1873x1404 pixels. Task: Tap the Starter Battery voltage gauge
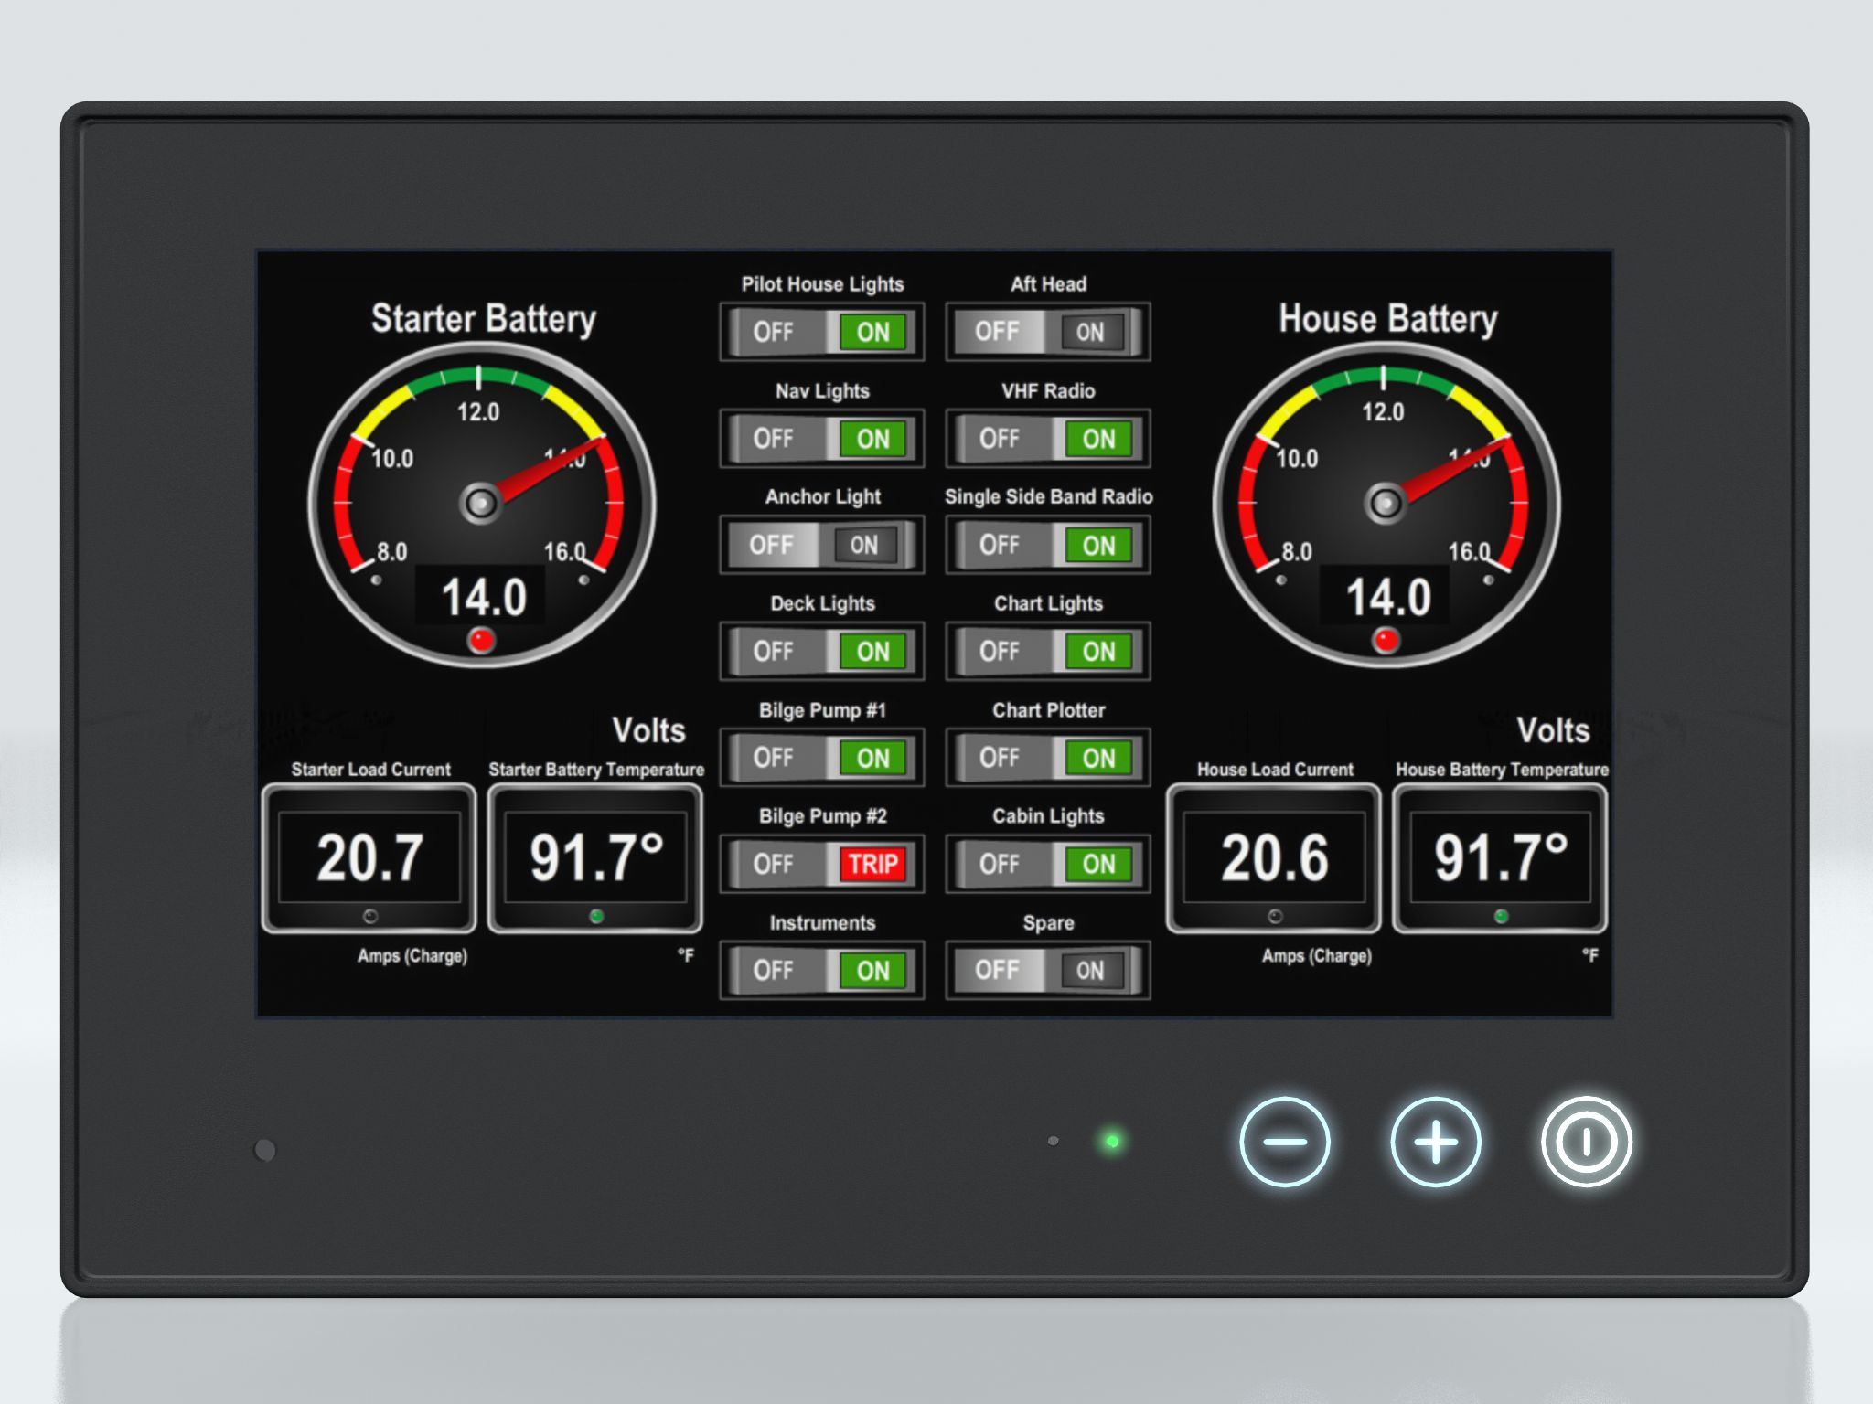[482, 504]
